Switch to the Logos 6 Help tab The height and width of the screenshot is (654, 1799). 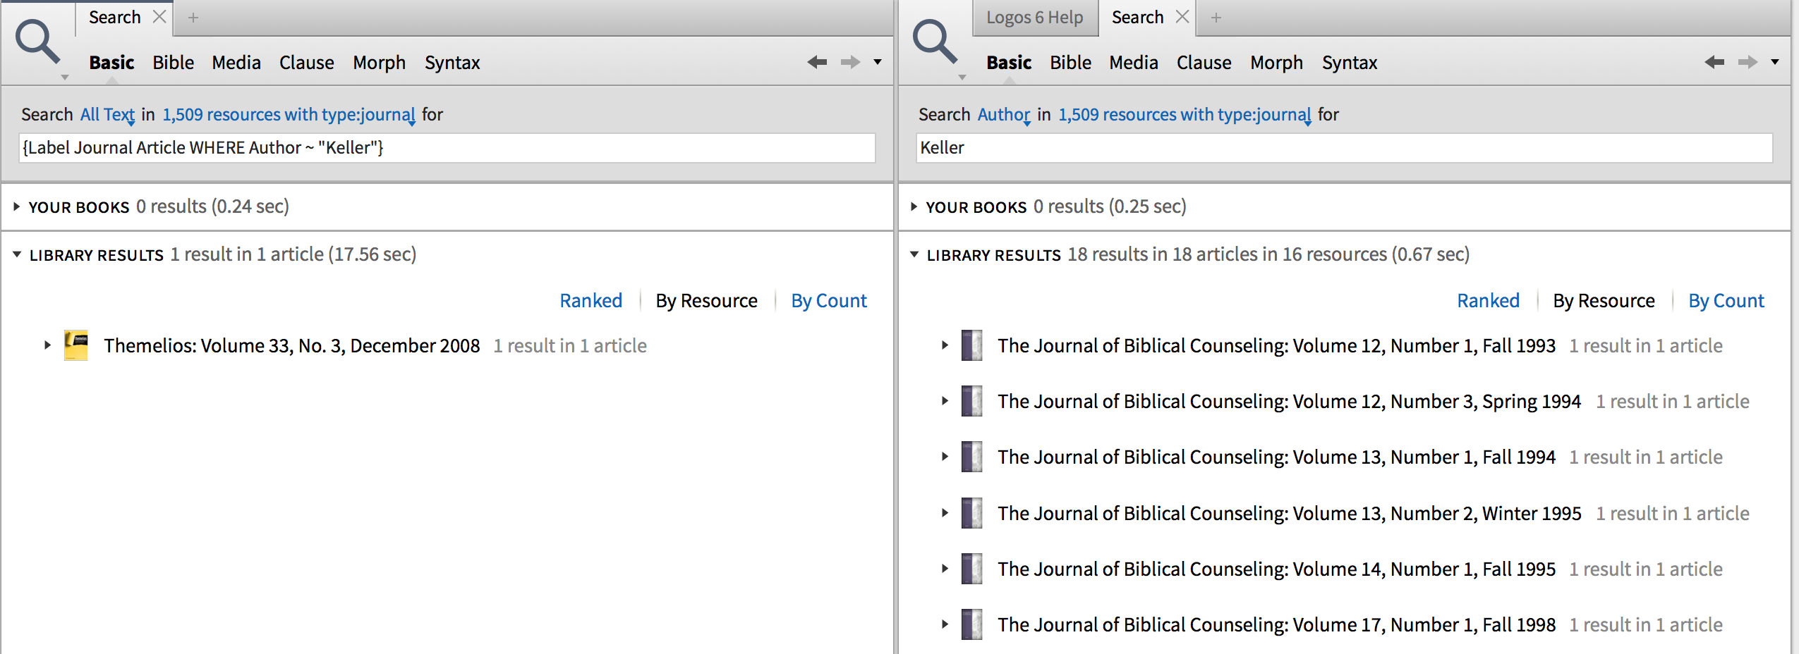1035,18
